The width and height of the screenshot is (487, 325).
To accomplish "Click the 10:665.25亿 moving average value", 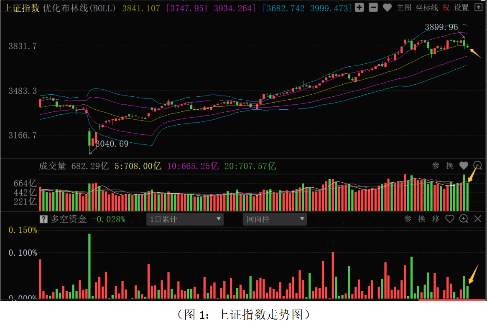I will click(x=193, y=166).
